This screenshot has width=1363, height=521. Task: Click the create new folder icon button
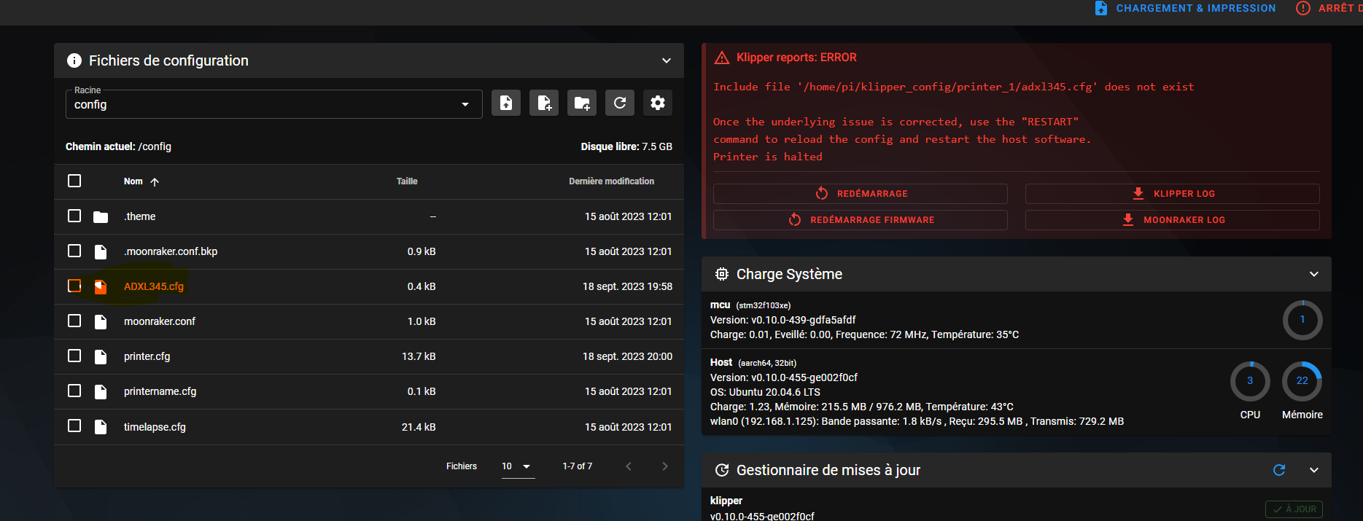[582, 103]
